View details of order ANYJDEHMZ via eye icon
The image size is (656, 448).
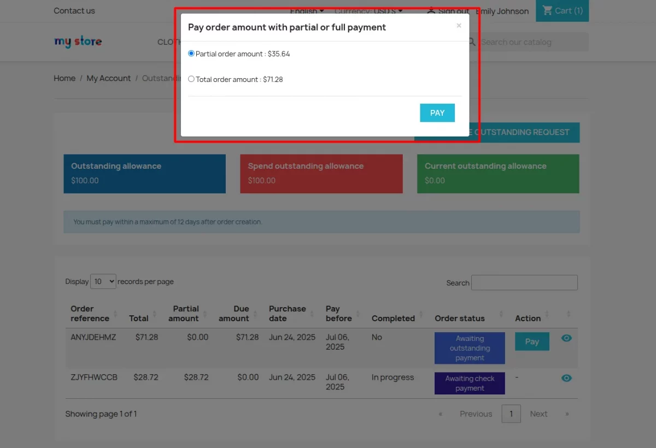pyautogui.click(x=566, y=338)
